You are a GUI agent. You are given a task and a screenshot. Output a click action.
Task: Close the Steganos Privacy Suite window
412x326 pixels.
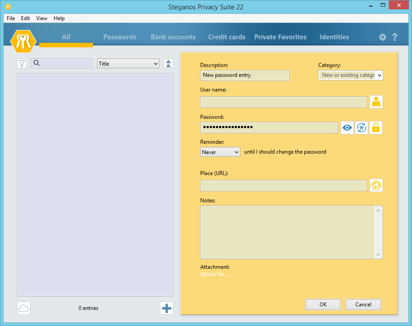[x=399, y=5]
